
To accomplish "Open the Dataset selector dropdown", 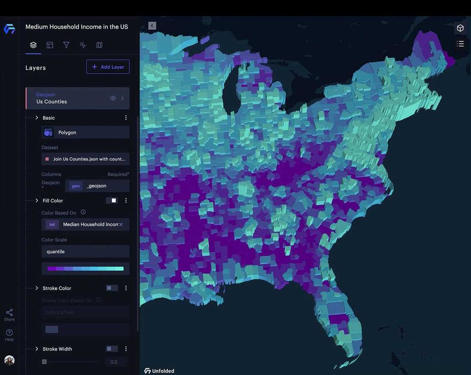I will click(x=85, y=159).
